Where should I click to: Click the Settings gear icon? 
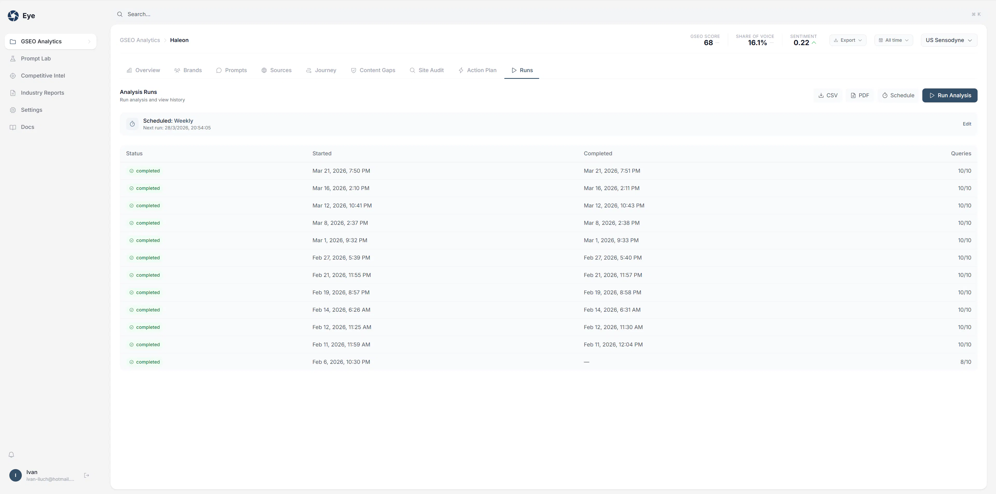click(x=13, y=110)
